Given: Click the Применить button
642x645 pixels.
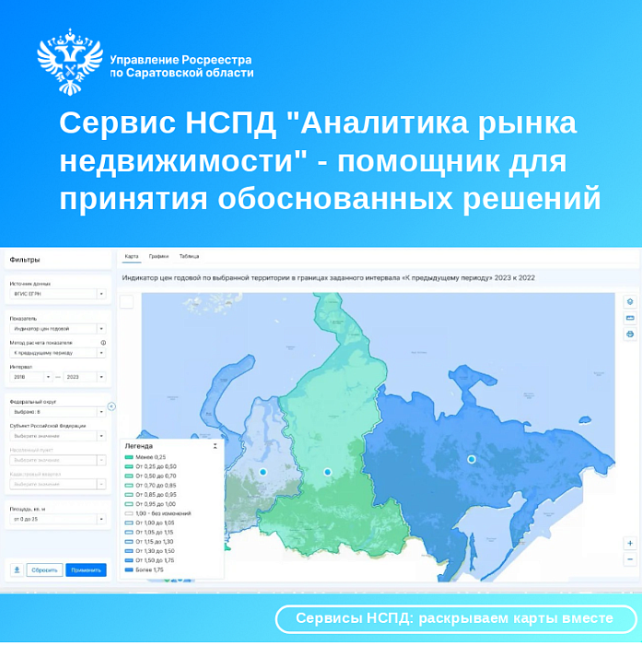Looking at the screenshot, I should 86,569.
